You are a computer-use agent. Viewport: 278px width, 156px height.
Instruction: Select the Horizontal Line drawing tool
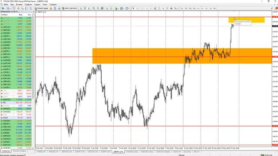pos(147,8)
